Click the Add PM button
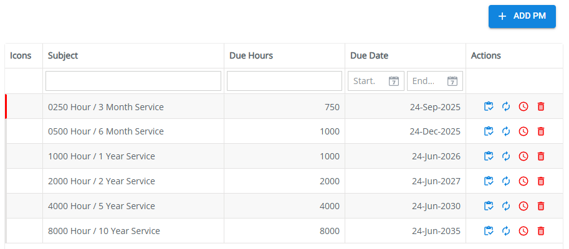The image size is (569, 249). (522, 17)
